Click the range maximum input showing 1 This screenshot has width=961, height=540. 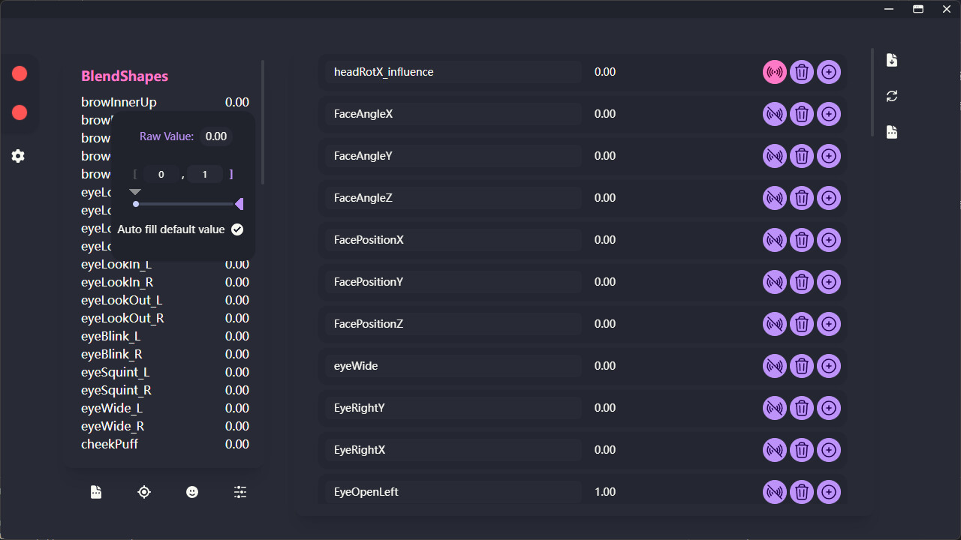(x=205, y=174)
